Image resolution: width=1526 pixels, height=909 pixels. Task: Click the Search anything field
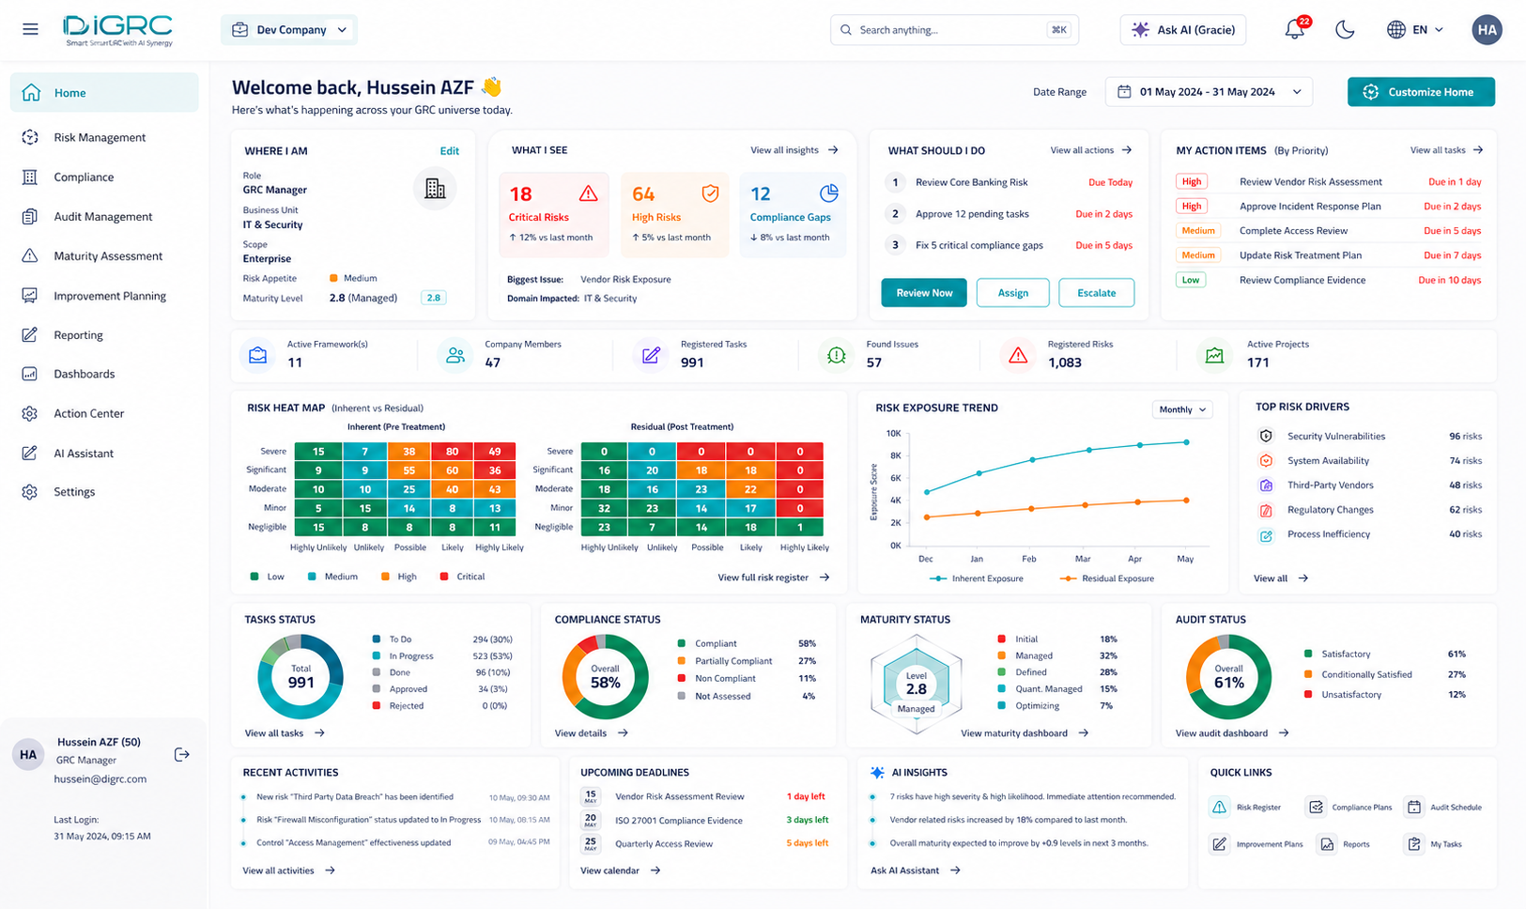pyautogui.click(x=954, y=30)
